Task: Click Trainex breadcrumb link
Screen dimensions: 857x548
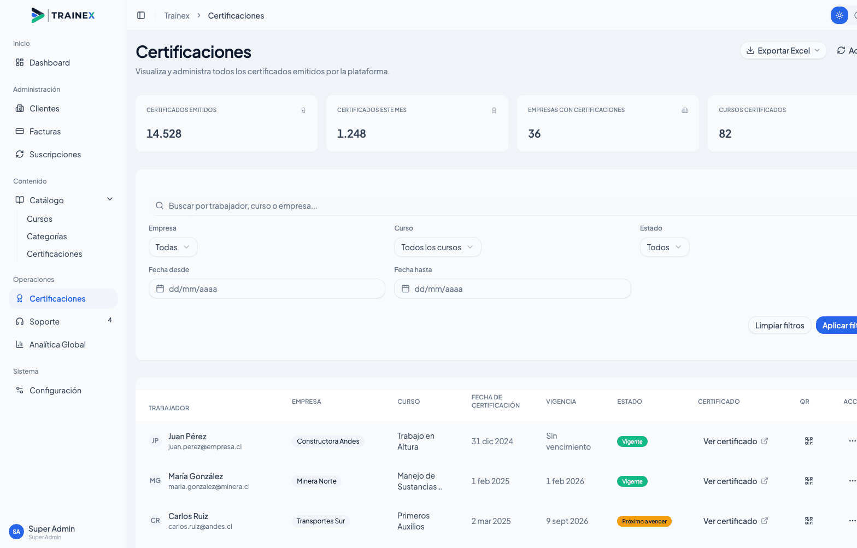Action: click(177, 16)
